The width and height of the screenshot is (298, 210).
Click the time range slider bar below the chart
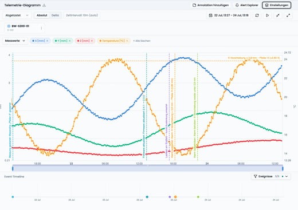148,168
